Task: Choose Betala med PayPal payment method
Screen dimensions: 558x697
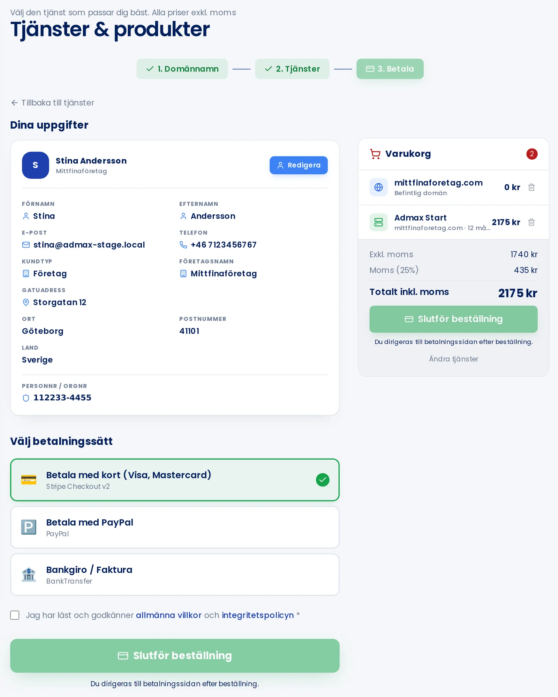Action: point(175,527)
